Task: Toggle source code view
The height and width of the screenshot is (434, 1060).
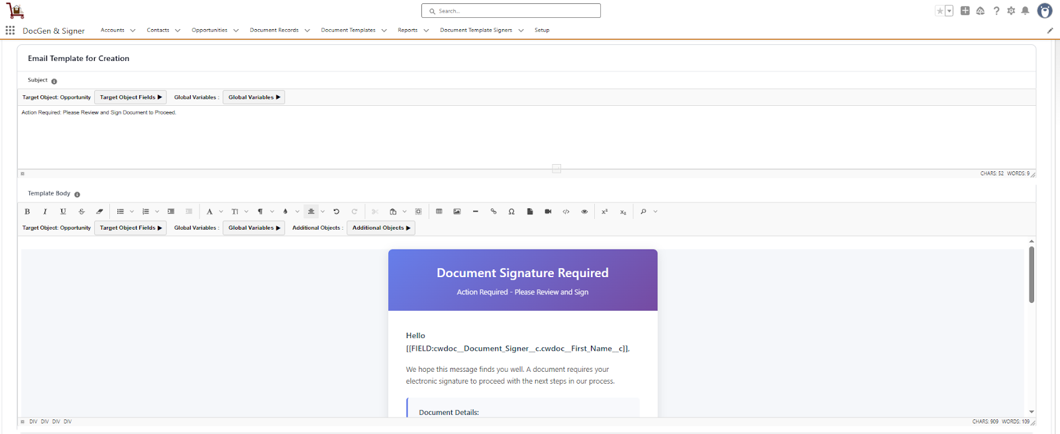Action: coord(566,212)
